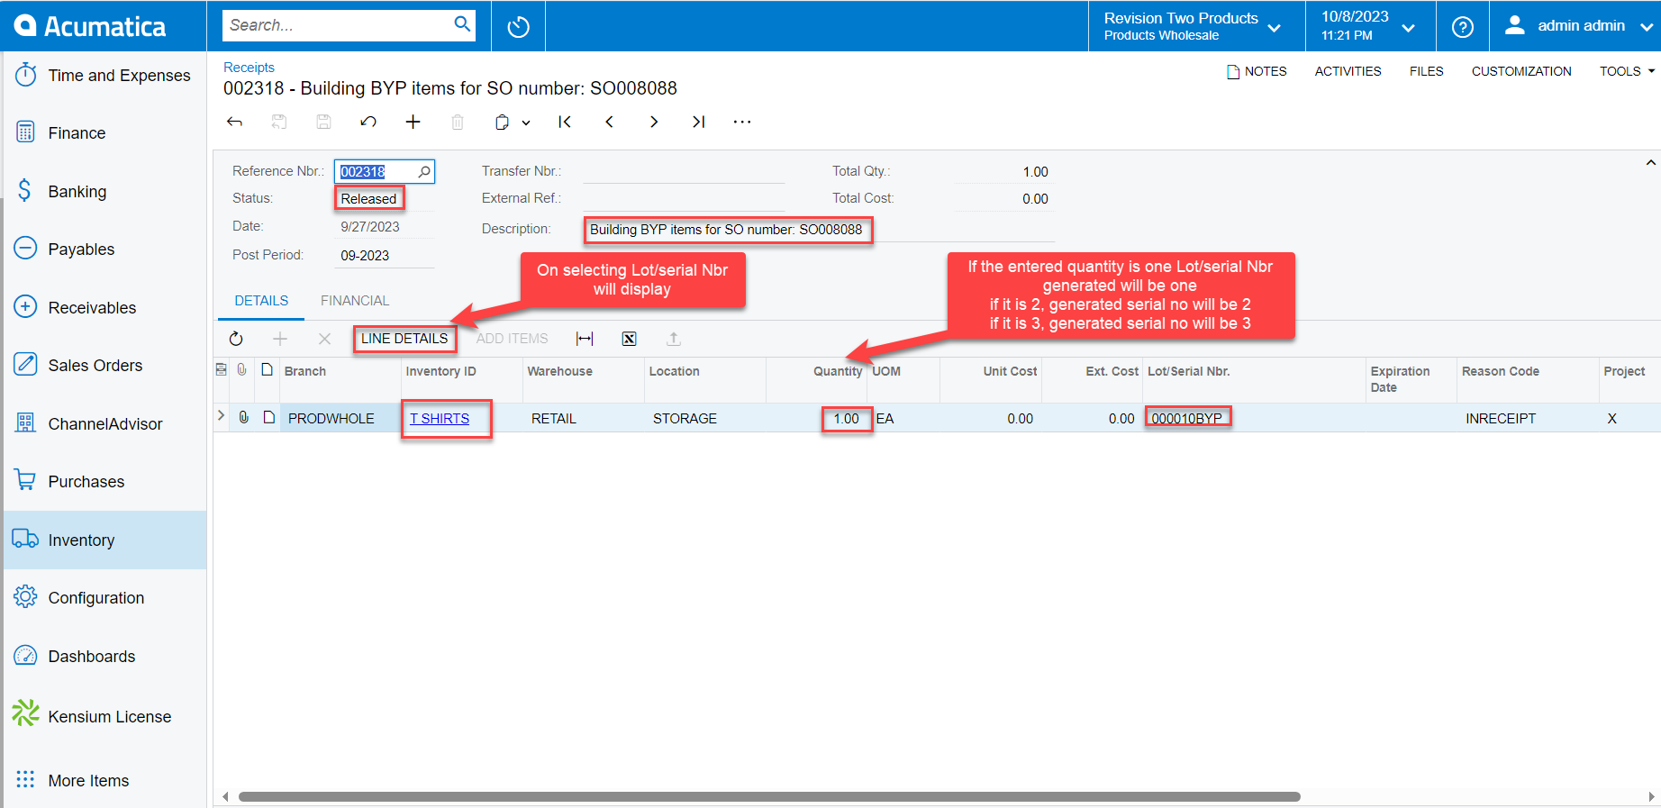Image resolution: width=1661 pixels, height=808 pixels.
Task: Export grid to Excel
Action: pyautogui.click(x=629, y=339)
